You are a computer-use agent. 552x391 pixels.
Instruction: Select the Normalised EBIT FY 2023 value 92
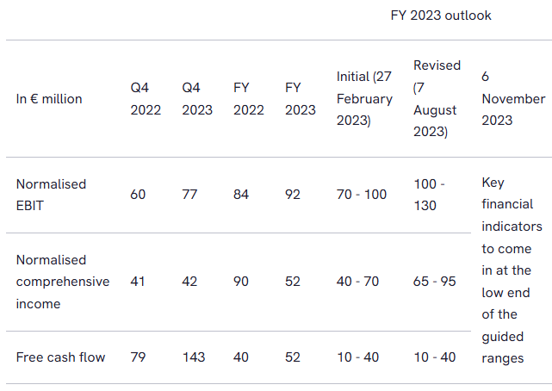(x=293, y=195)
